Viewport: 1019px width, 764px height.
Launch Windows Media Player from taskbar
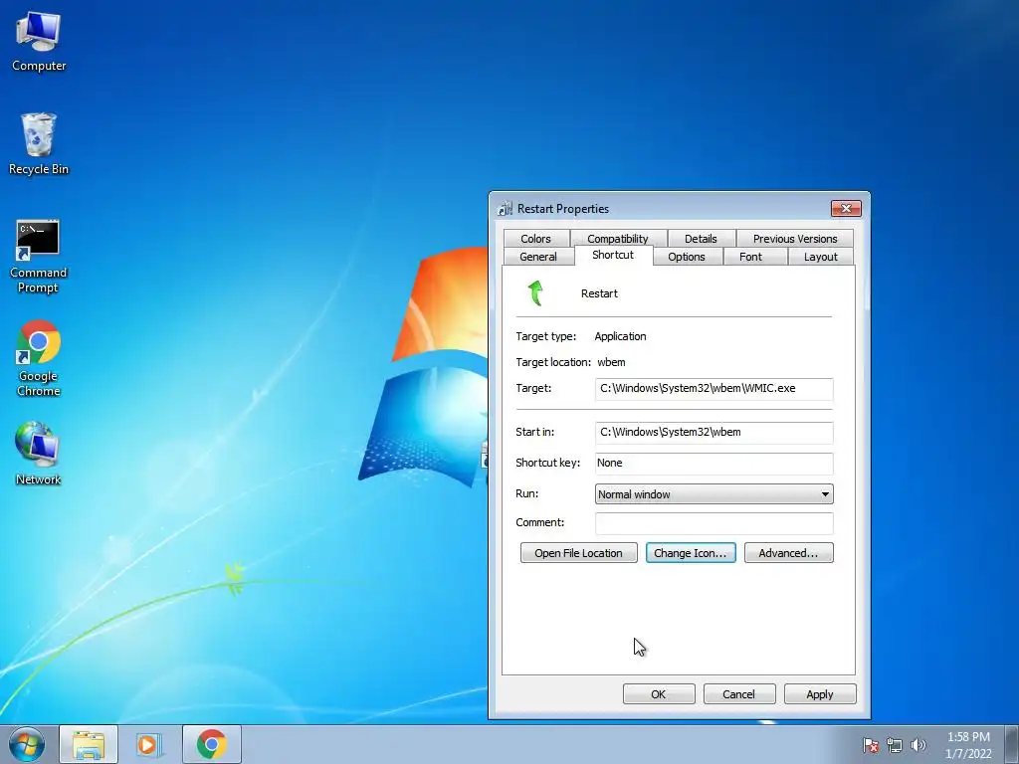(x=148, y=744)
